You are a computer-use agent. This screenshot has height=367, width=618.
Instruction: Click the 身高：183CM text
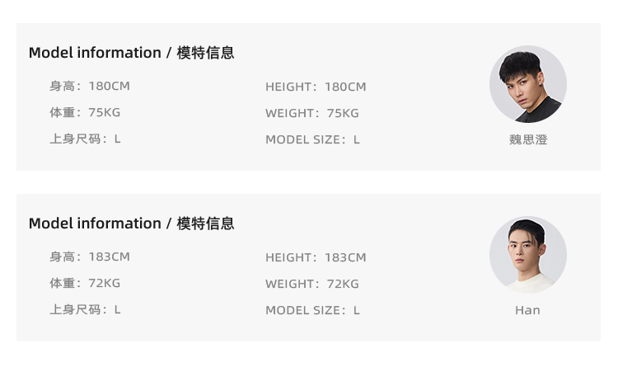[90, 256]
